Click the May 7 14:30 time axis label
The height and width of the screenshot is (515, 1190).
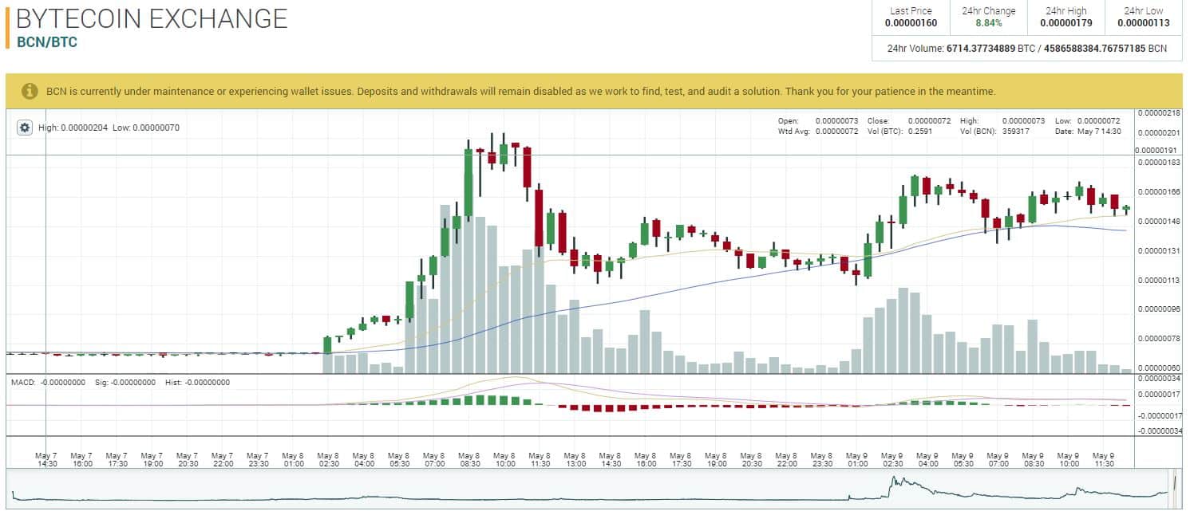click(x=47, y=458)
